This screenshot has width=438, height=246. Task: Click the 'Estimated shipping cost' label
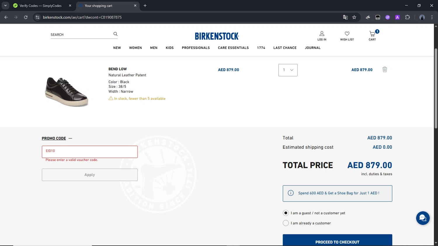308,147
